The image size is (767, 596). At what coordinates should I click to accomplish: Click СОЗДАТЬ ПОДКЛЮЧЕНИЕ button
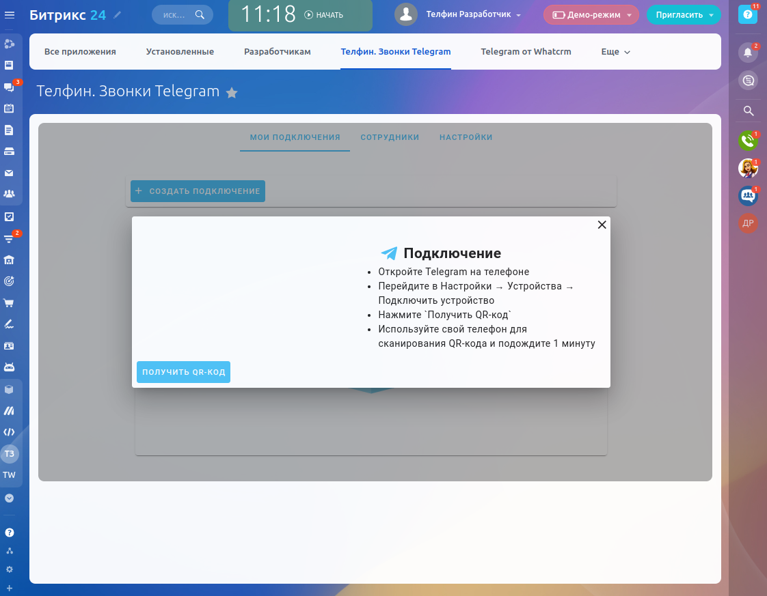[198, 191]
